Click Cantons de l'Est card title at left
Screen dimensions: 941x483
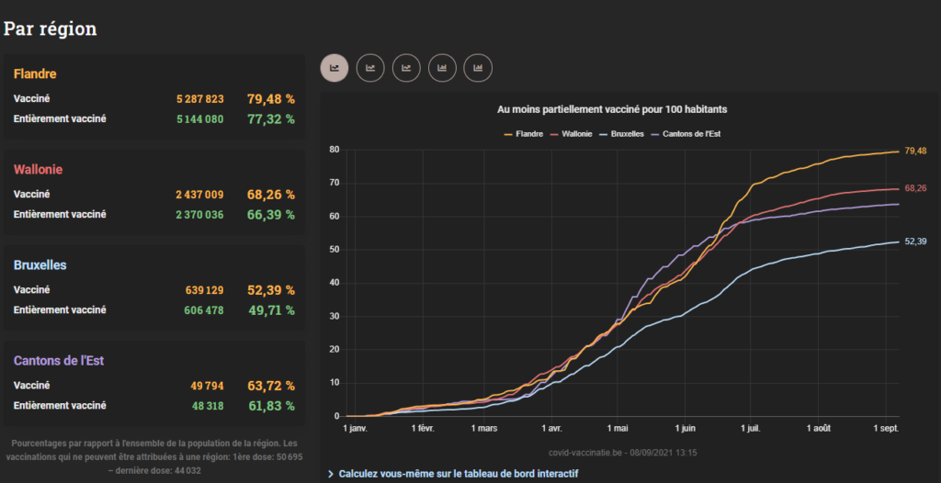click(x=59, y=361)
